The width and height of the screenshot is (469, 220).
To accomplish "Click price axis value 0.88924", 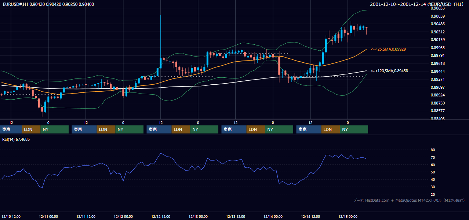I will click(x=437, y=95).
